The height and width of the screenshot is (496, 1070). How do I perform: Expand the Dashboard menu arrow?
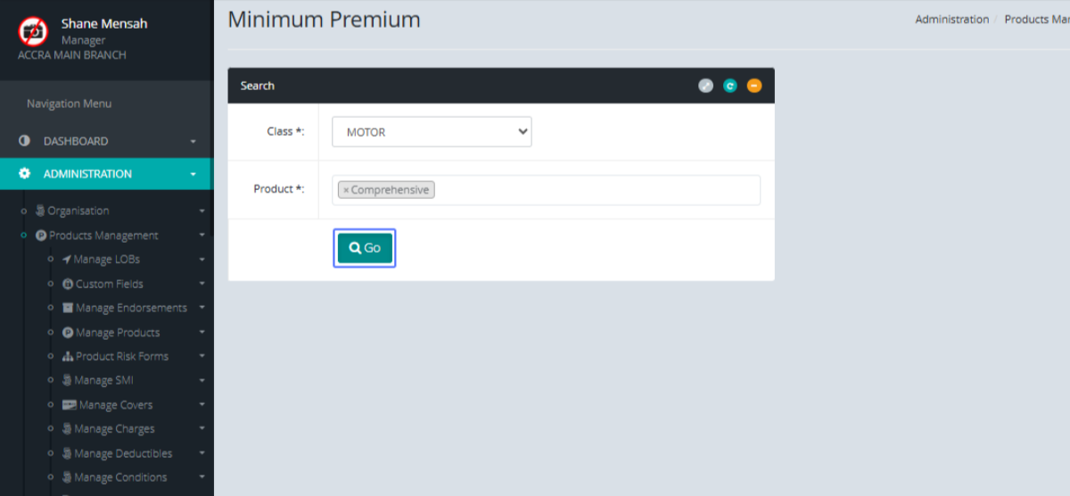click(x=193, y=142)
